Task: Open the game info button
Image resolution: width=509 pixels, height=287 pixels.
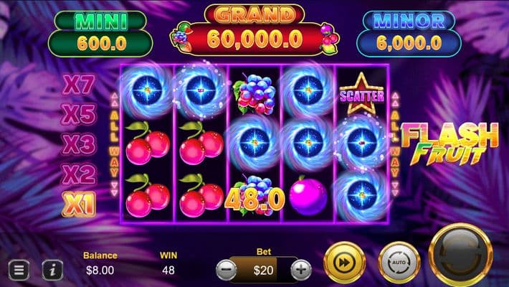Action: (x=52, y=270)
